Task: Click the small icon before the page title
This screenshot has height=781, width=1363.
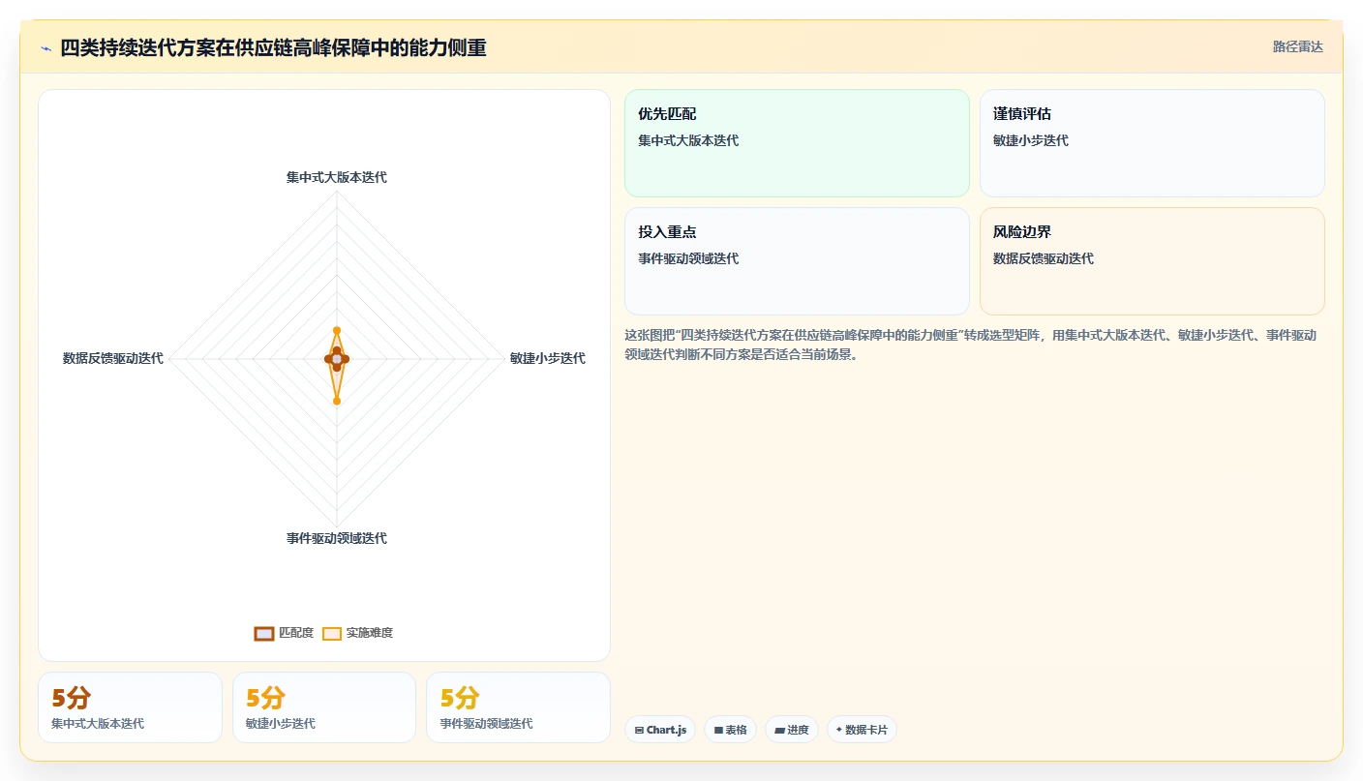Action: coord(45,48)
